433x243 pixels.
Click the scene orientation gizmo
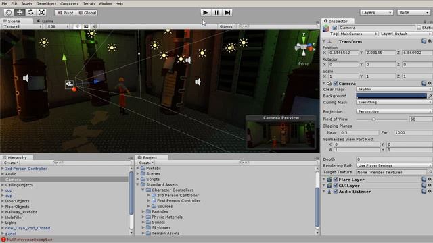tap(304, 47)
